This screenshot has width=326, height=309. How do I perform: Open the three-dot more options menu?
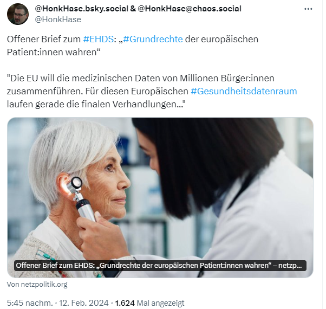pyautogui.click(x=308, y=9)
